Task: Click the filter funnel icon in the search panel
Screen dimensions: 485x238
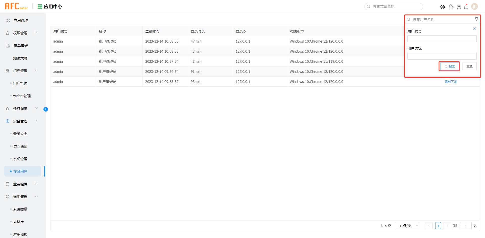Action: pos(476,19)
